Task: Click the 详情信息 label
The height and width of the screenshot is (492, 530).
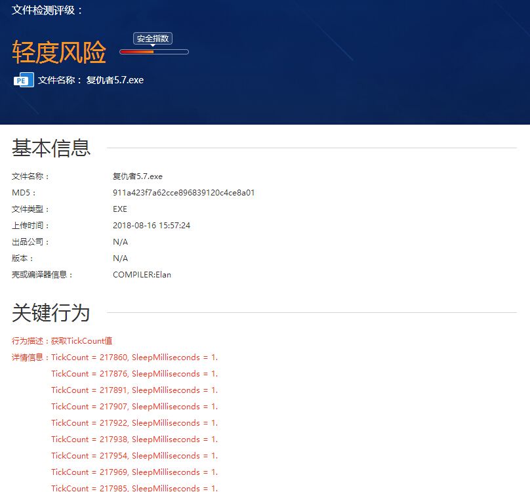Action: (30, 358)
